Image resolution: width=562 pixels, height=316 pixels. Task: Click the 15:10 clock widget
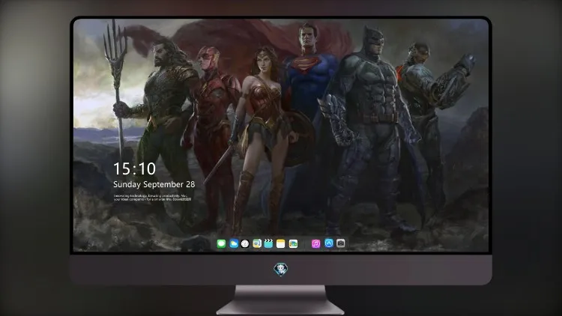134,168
